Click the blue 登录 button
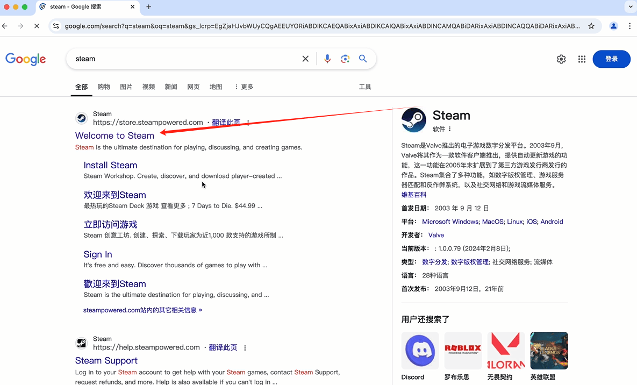637x385 pixels. coord(611,59)
